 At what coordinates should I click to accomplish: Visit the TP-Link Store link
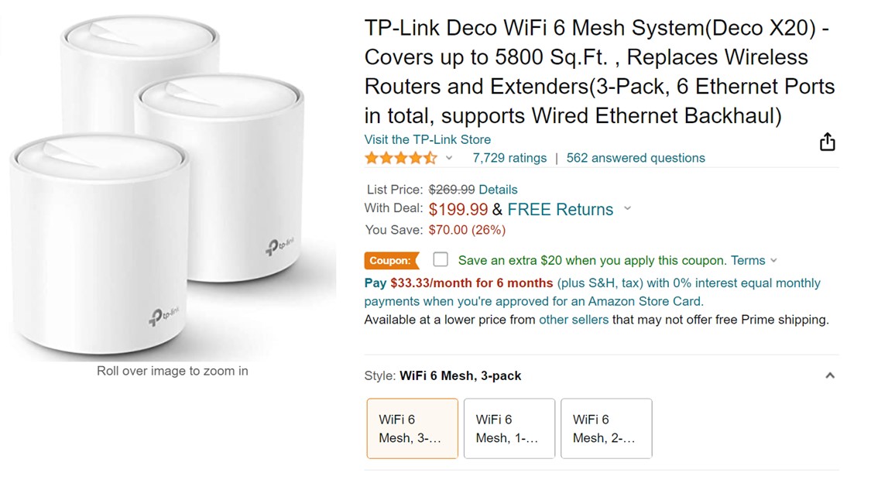click(x=427, y=139)
